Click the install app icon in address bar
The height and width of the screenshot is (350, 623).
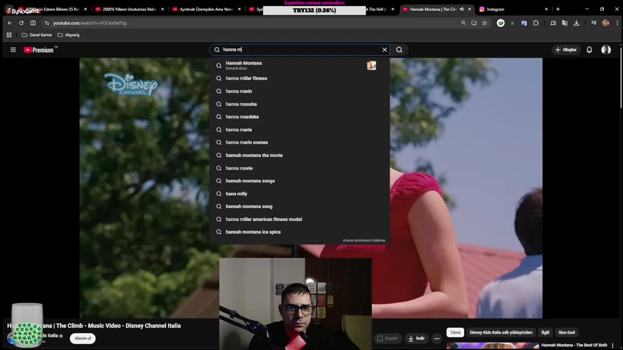tap(474, 23)
